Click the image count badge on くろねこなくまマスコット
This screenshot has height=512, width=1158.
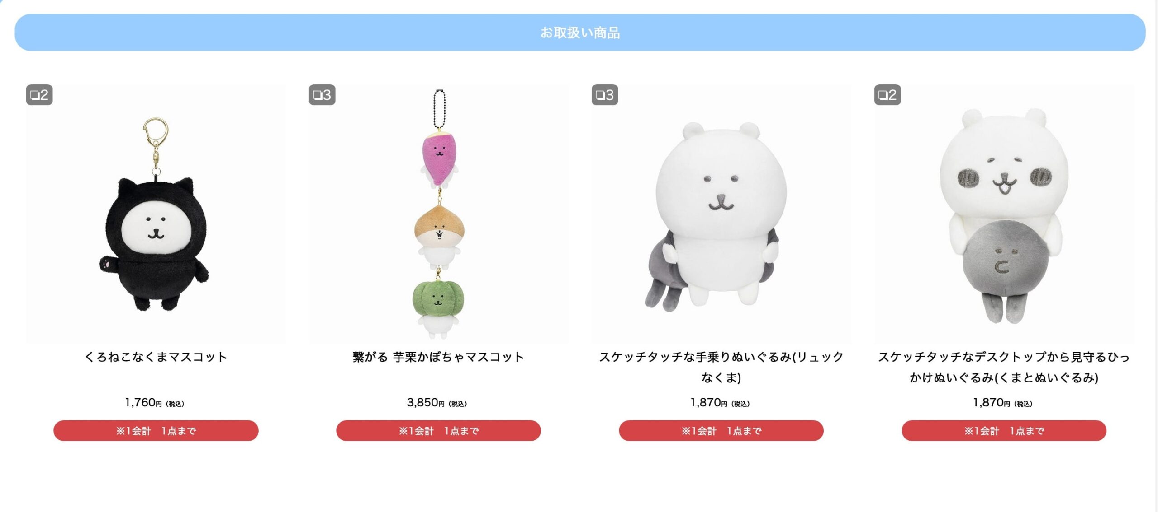tap(39, 95)
